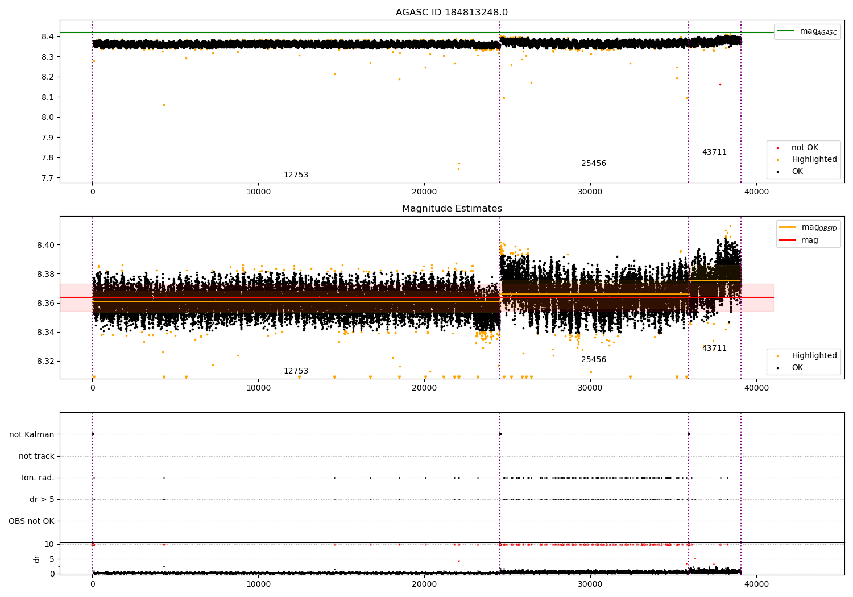Click y-tick 7.7 in top plot
This screenshot has height=597, width=853.
47,178
